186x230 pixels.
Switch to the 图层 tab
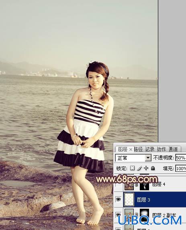click(x=123, y=149)
